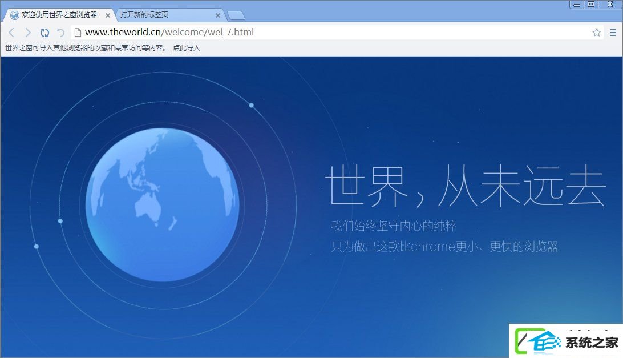The width and height of the screenshot is (623, 358).
Task: Click the page icon in the address bar
Action: coord(78,32)
